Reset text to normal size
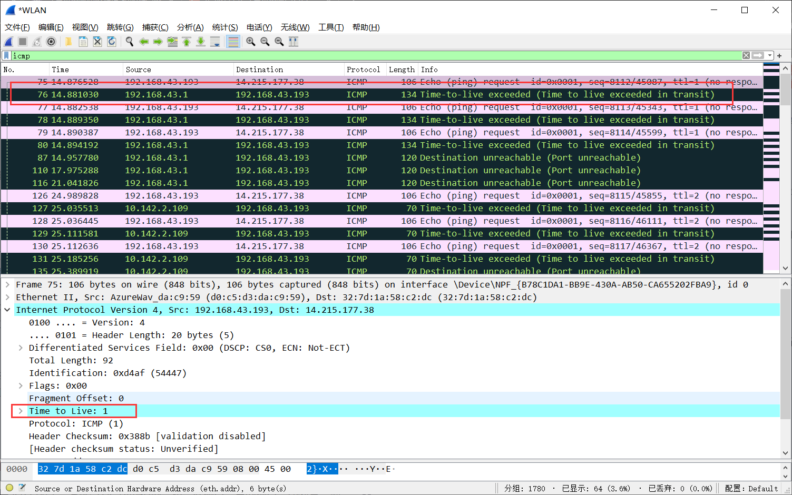This screenshot has height=495, width=792. point(279,42)
